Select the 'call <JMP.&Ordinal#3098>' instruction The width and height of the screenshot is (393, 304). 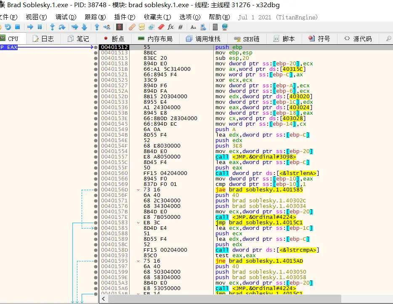(x=256, y=157)
